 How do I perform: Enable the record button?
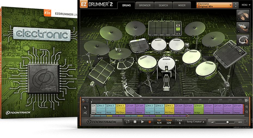tap(149, 122)
